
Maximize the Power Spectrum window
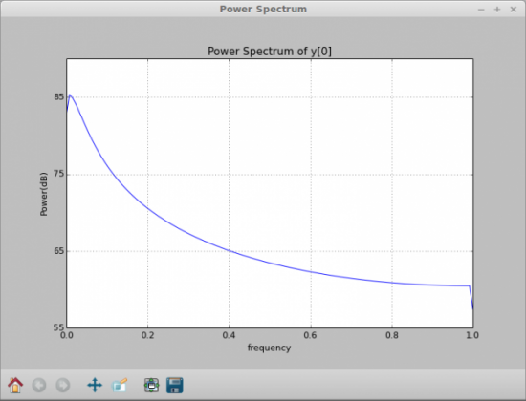coord(497,10)
